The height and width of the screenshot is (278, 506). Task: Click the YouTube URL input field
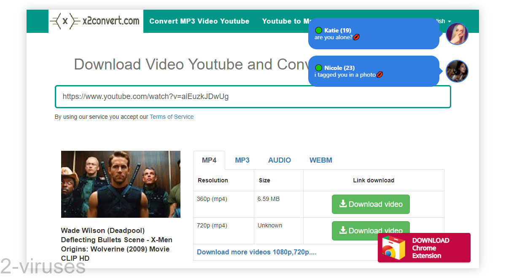253,96
